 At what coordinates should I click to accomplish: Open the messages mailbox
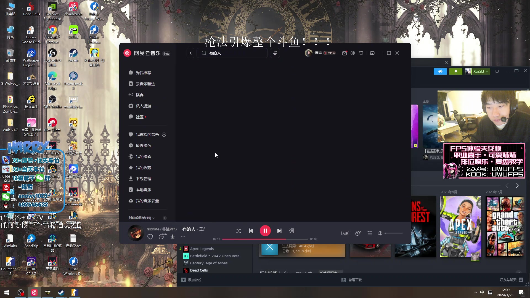point(344,53)
